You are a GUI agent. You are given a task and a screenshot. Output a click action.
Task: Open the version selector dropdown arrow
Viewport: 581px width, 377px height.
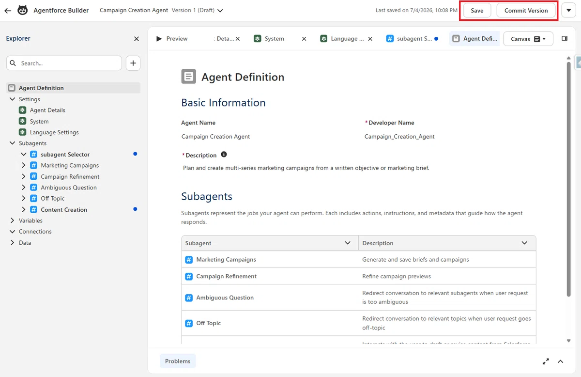pyautogui.click(x=220, y=11)
